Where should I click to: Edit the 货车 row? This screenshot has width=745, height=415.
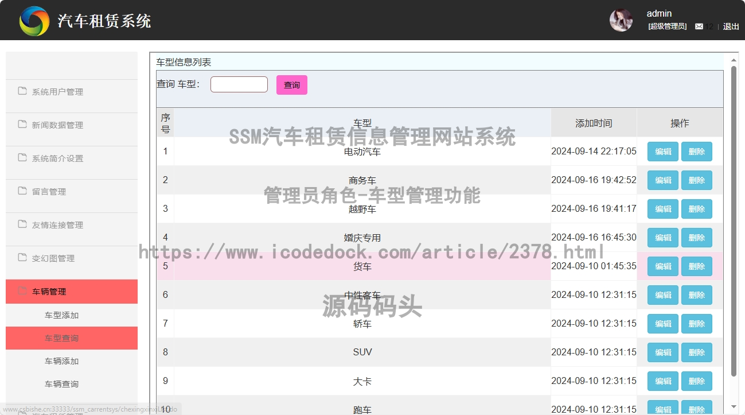pos(663,266)
